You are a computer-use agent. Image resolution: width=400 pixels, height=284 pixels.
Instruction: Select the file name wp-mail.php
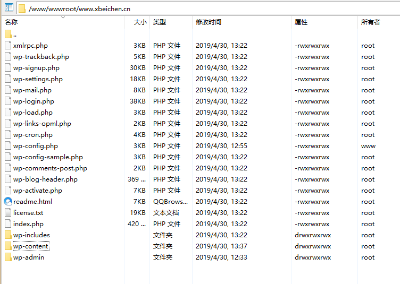click(32, 90)
